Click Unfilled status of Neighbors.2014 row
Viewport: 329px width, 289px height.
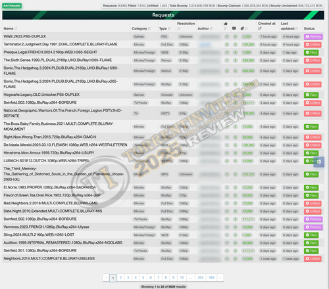313,259
